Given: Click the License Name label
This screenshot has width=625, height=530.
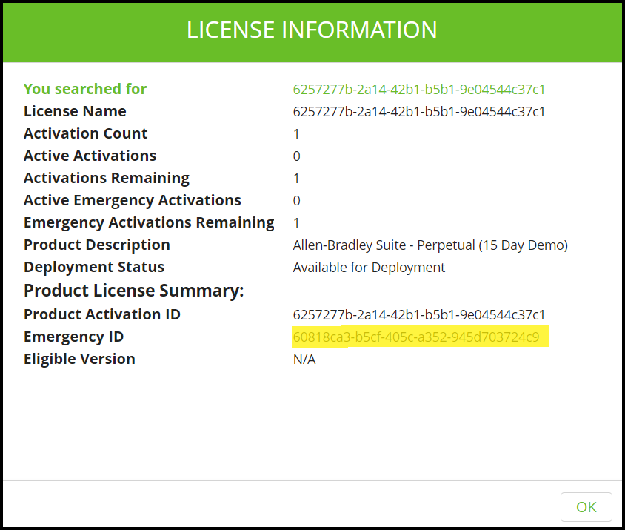Looking at the screenshot, I should 75,112.
